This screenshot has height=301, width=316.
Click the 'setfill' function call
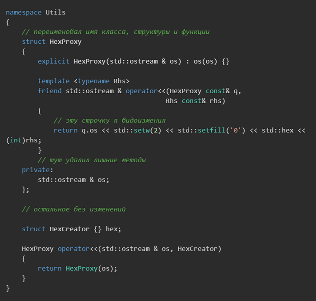pos(211,130)
